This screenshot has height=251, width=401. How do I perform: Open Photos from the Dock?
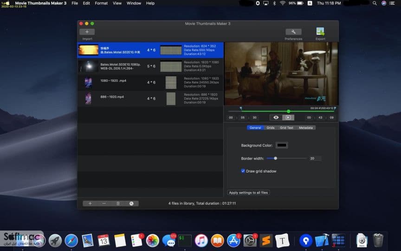click(x=152, y=241)
